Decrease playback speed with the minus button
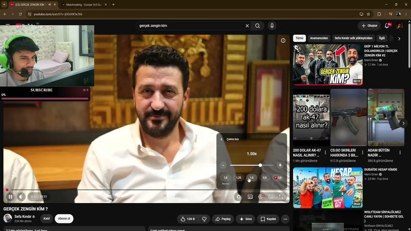 click(x=223, y=165)
